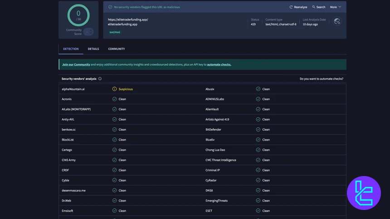Screen dimensions: 390x219
Task: Click the clean check icon for BitDefender
Action: tap(258, 129)
